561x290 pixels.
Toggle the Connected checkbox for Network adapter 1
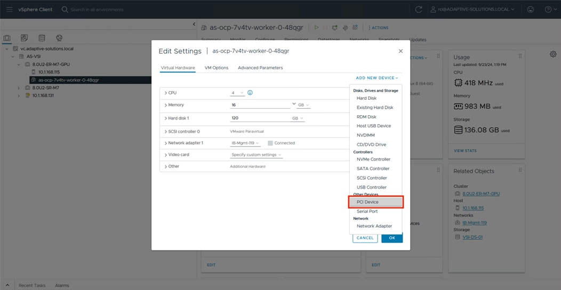click(x=270, y=143)
